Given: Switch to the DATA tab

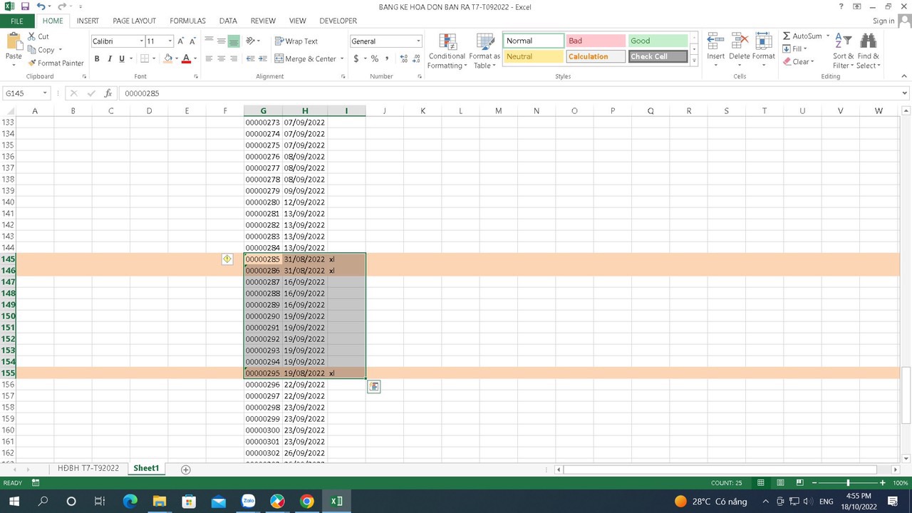Looking at the screenshot, I should pyautogui.click(x=228, y=21).
